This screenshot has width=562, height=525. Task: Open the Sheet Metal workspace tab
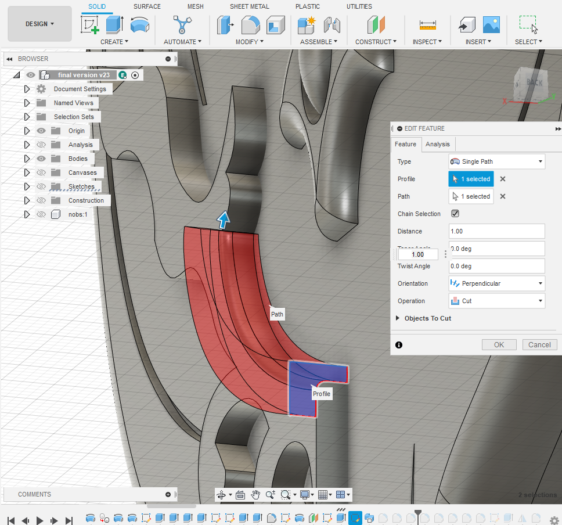[250, 6]
